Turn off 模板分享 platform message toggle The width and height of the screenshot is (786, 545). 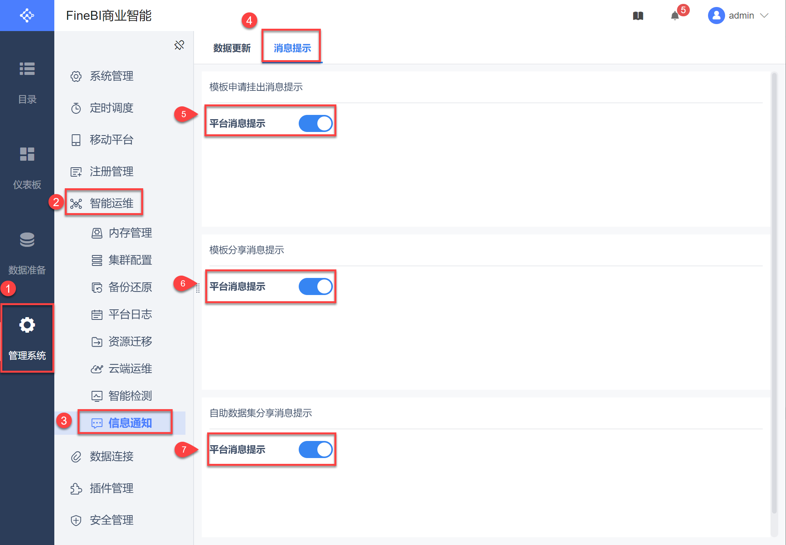315,286
